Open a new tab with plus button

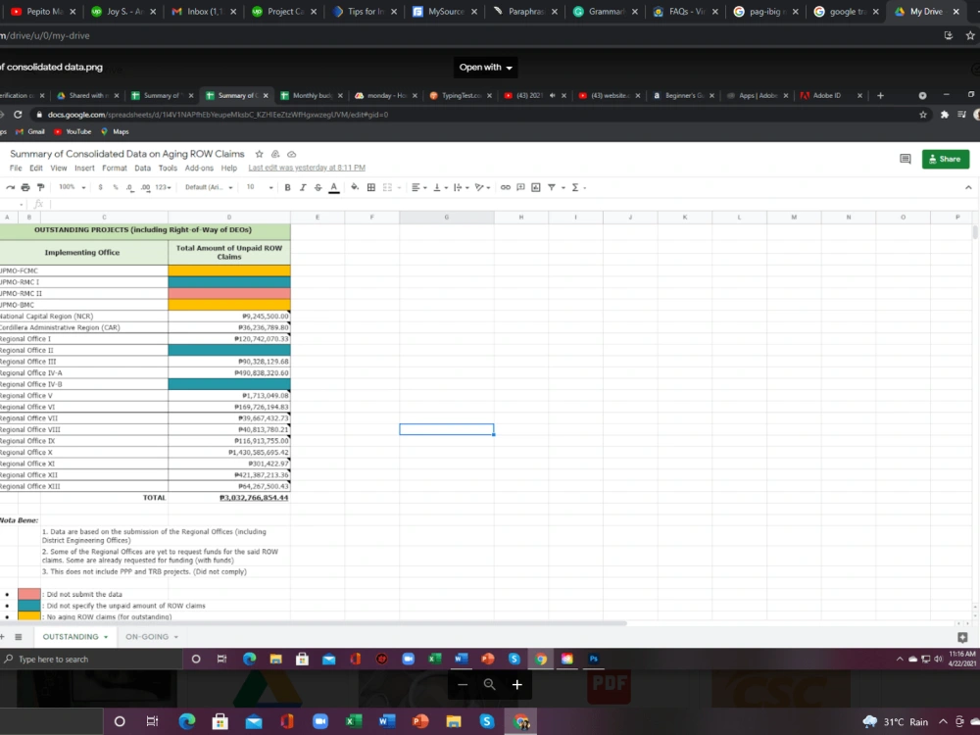pyautogui.click(x=880, y=96)
